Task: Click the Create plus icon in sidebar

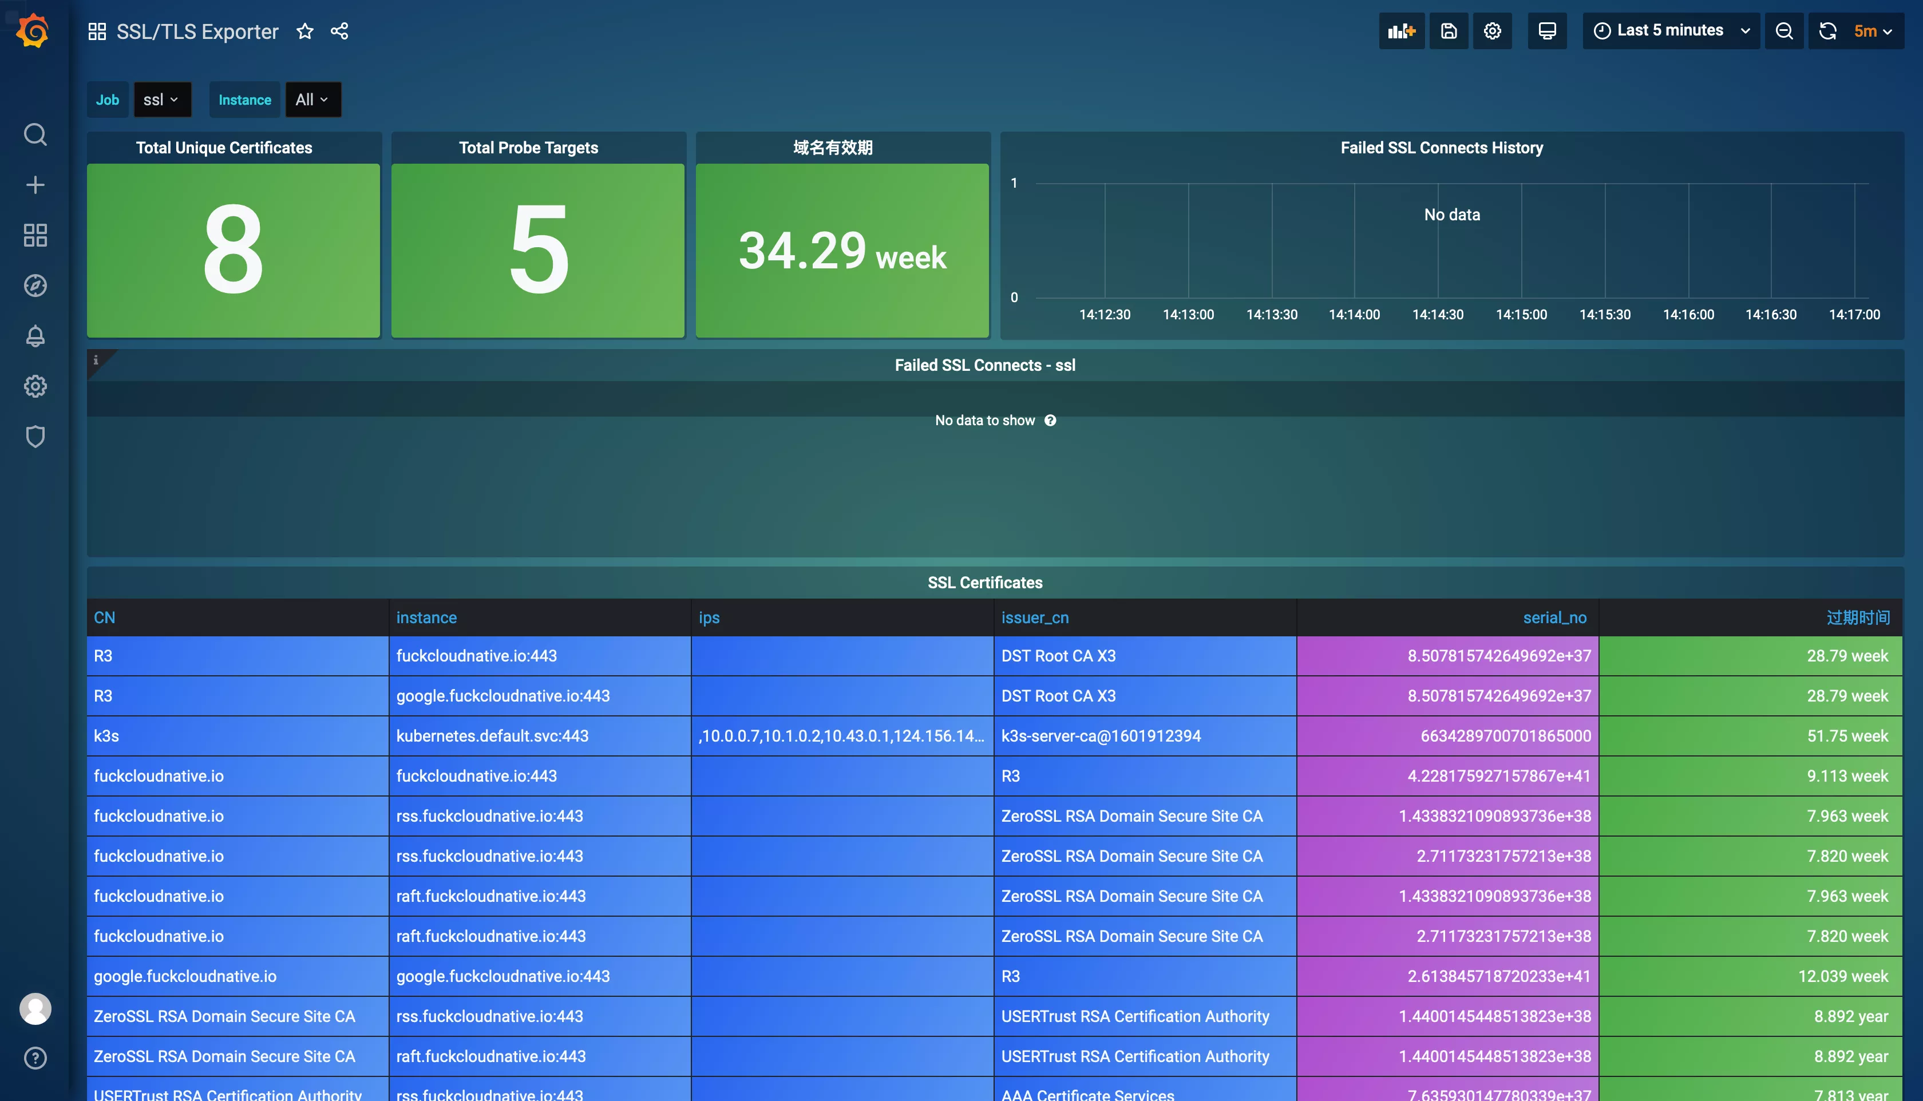Action: click(x=35, y=184)
